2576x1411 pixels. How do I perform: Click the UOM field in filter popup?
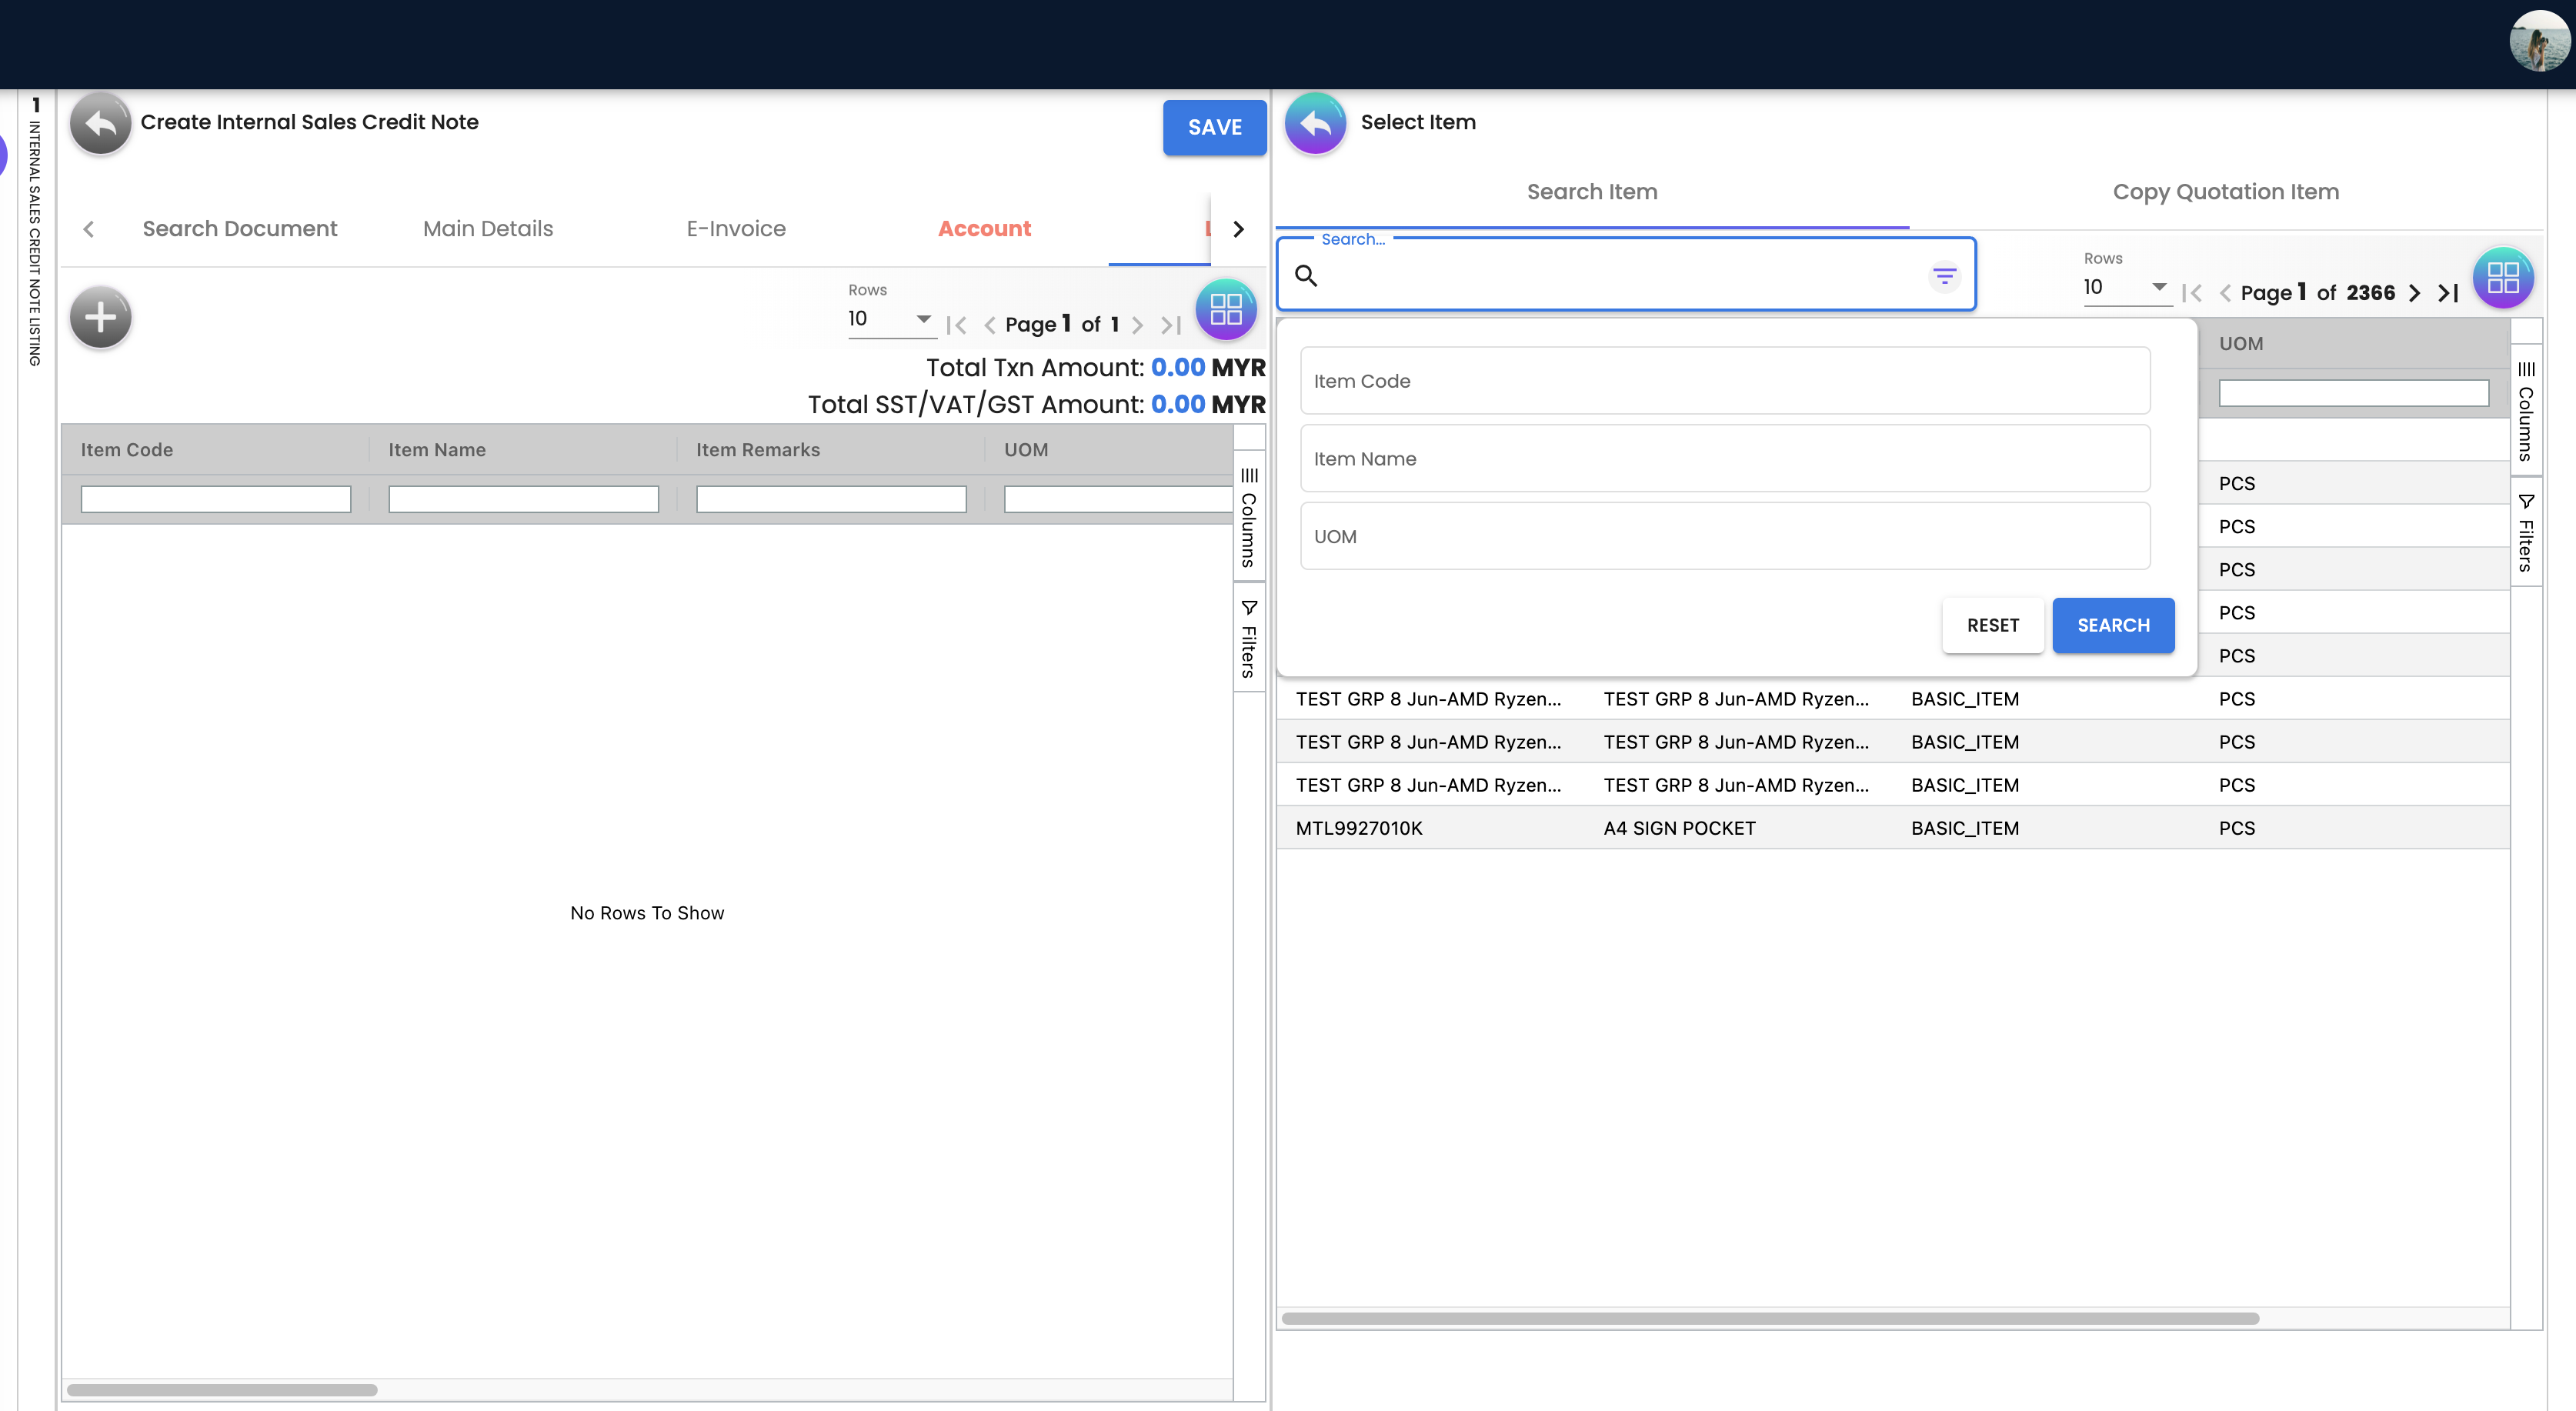tap(1724, 536)
